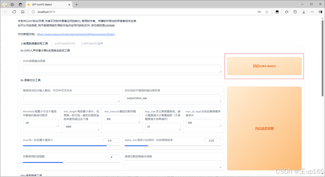325x177 pixels.
Task: Click the max_sil_kept field showing 500
Action: click(203, 123)
